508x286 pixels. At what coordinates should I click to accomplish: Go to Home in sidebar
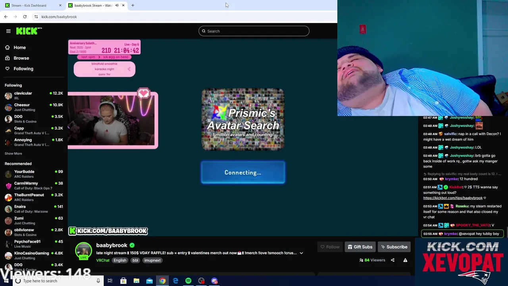(19, 47)
